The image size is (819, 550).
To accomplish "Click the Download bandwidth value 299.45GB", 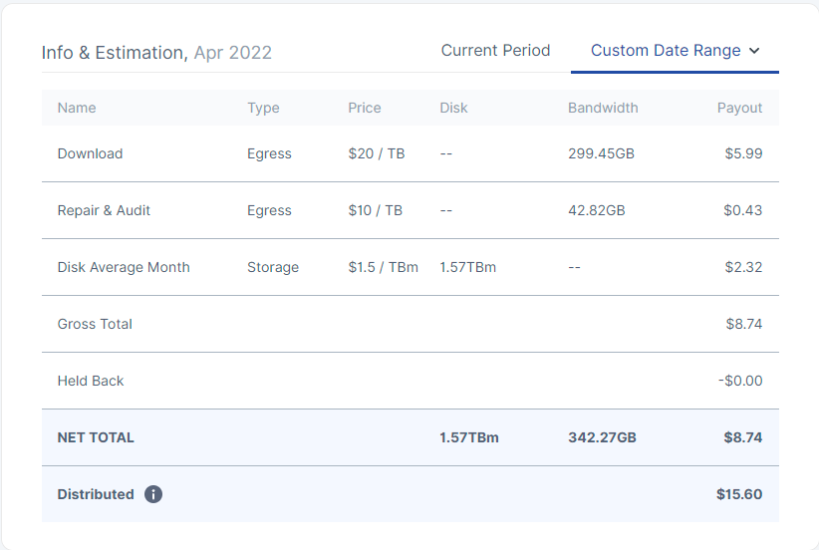I will 601,153.
